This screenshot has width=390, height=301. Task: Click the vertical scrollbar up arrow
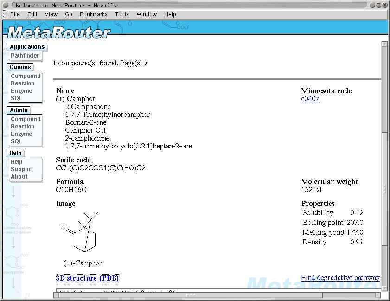coord(384,44)
